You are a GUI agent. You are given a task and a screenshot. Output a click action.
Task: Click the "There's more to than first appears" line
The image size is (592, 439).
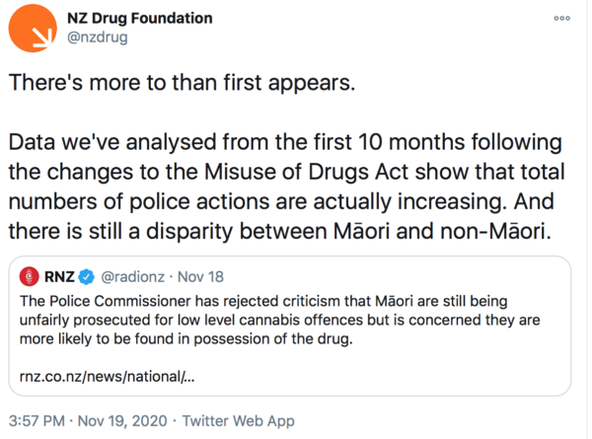click(181, 82)
